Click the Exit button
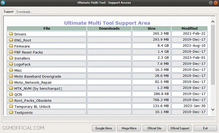Viewport: 219px width, 133px height. point(205,128)
